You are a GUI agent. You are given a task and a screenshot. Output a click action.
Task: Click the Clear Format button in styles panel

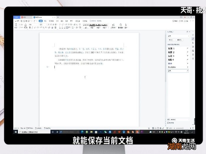pyautogui.click(x=179, y=40)
